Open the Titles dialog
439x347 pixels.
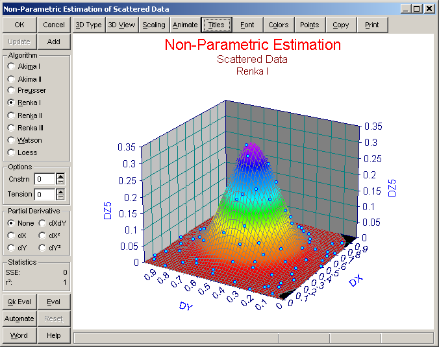(216, 25)
